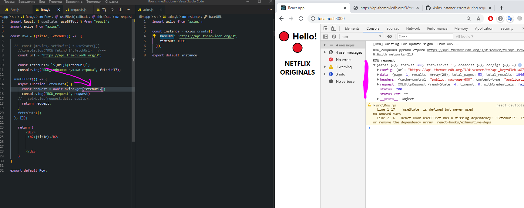Switch to 'Axios instance errors' GitHub tab
Screen dimensions: 524x208
coord(458,8)
